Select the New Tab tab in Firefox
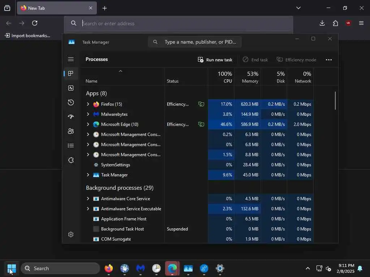Image resolution: width=370 pixels, height=277 pixels. (x=57, y=8)
